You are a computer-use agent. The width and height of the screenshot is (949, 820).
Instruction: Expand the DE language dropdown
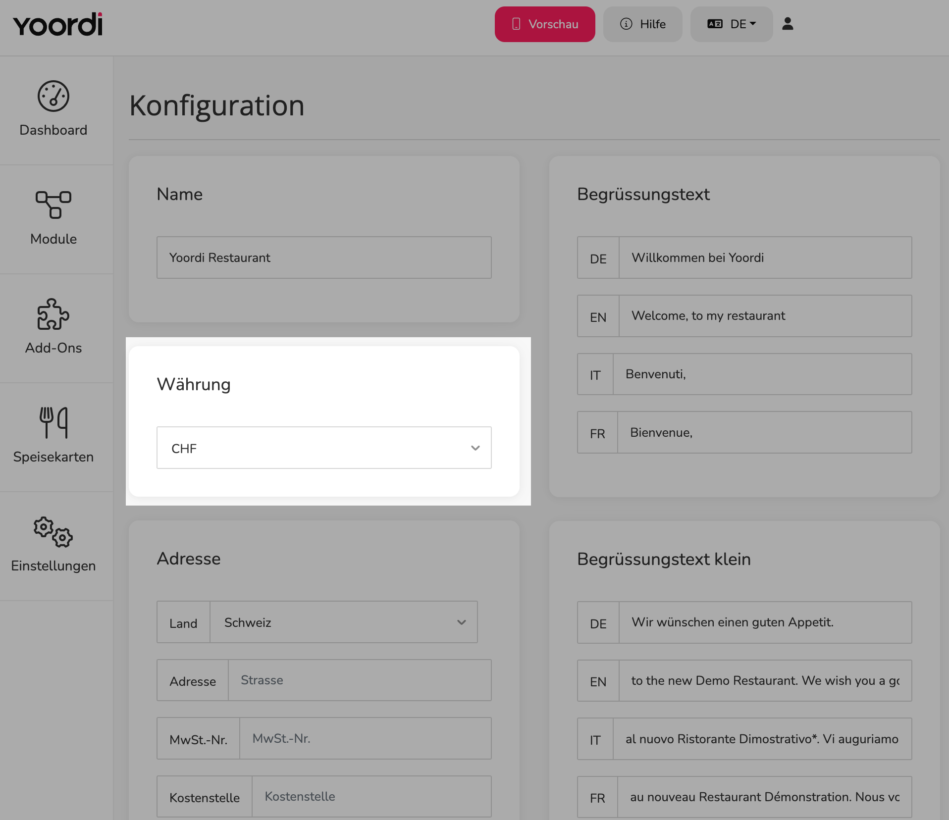[732, 24]
